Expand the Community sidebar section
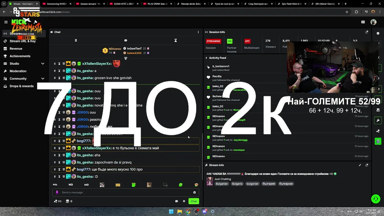Viewport: 384px width, 216px height. click(24, 79)
